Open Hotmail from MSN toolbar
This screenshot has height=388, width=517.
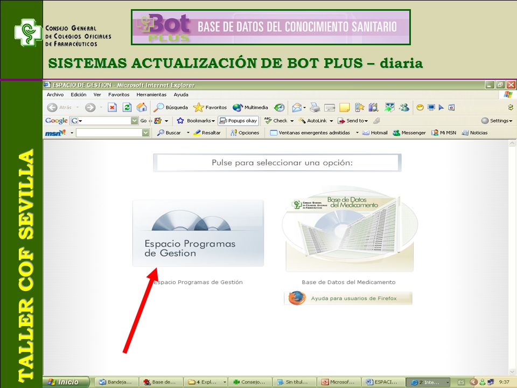click(x=375, y=133)
